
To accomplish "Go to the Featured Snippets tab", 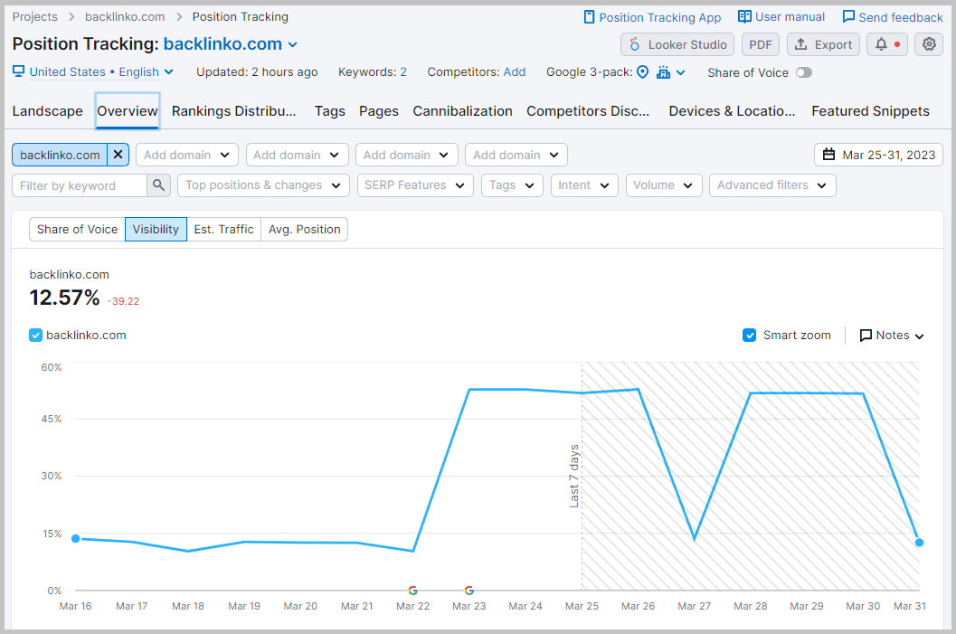I will [870, 111].
